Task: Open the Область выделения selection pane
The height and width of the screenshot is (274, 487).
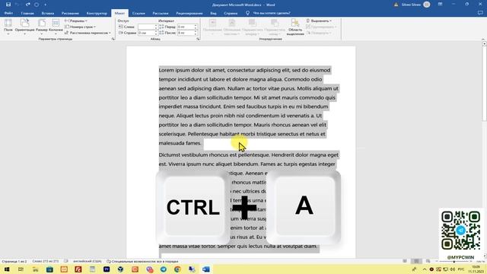Action: point(295,27)
